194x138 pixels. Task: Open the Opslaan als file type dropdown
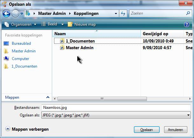tap(116, 115)
